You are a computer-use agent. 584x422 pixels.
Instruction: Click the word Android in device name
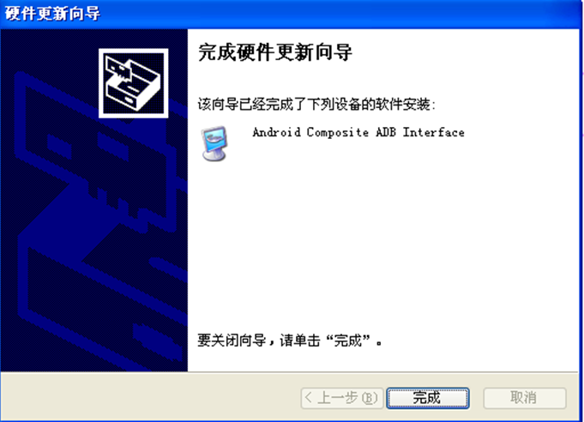click(x=276, y=132)
